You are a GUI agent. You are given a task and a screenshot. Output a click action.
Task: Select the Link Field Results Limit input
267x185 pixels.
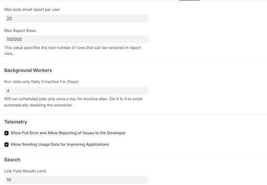coord(76,180)
